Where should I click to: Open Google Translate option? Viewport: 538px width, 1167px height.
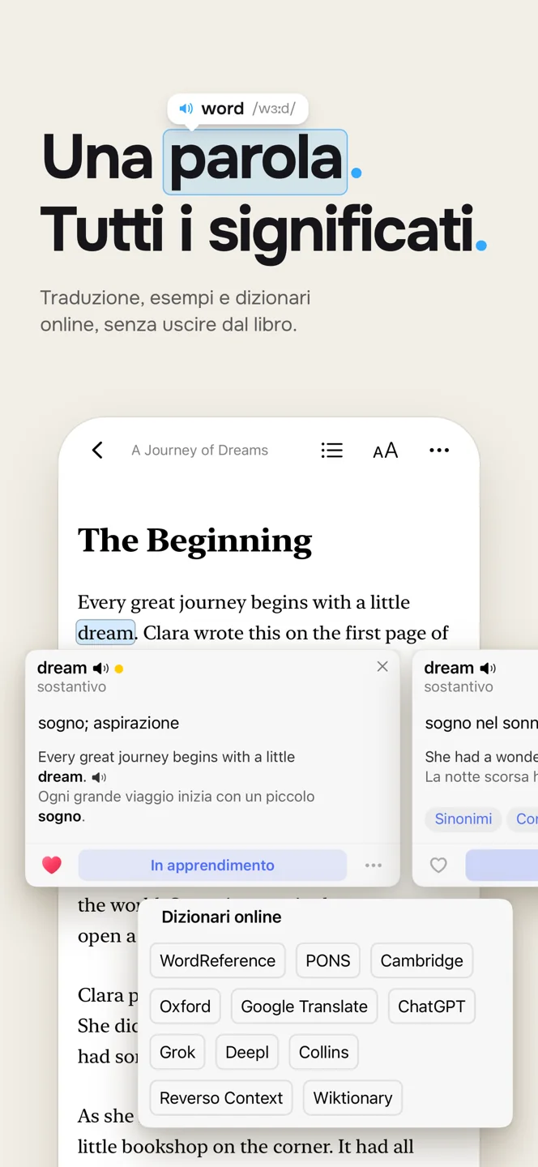304,1007
